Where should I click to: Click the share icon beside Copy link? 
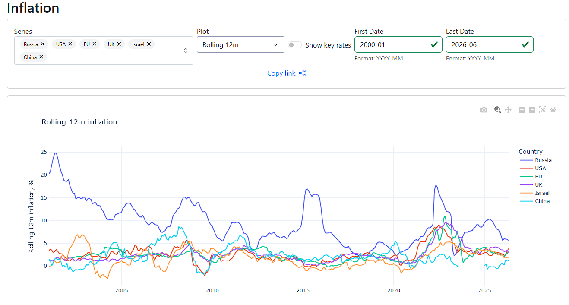tap(303, 73)
